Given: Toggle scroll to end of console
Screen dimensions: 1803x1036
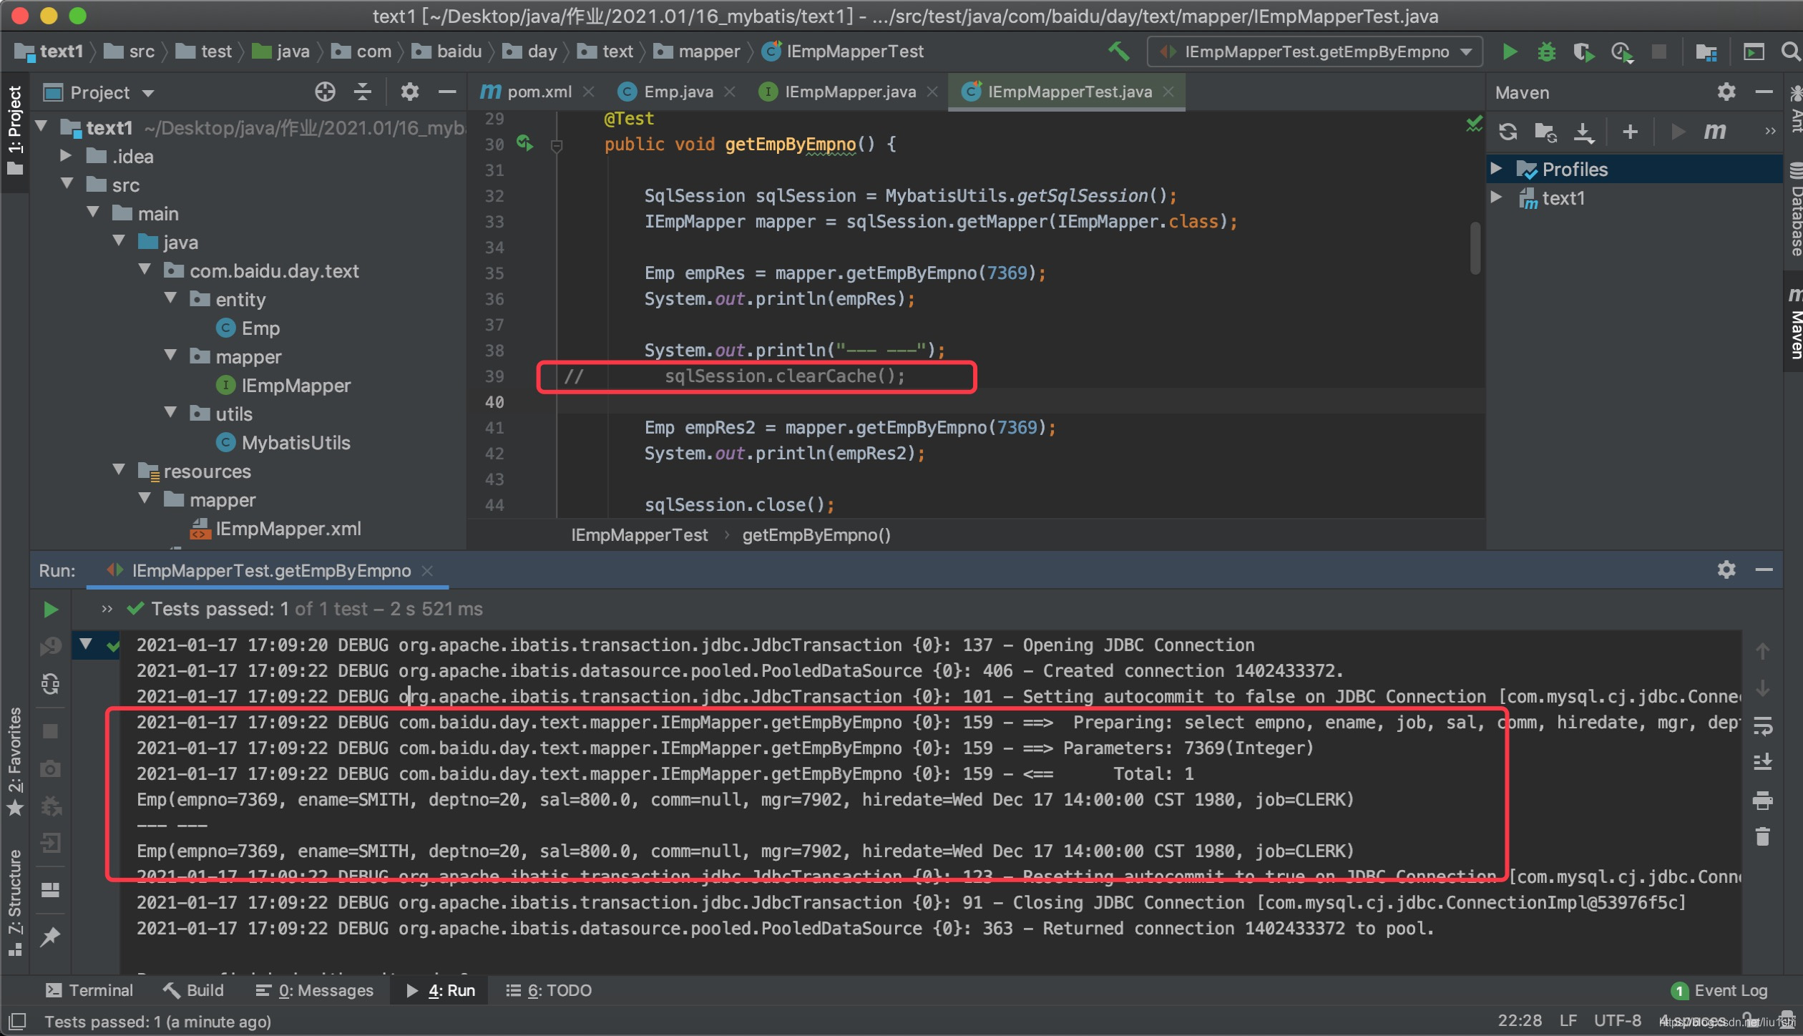Looking at the screenshot, I should pyautogui.click(x=1762, y=762).
